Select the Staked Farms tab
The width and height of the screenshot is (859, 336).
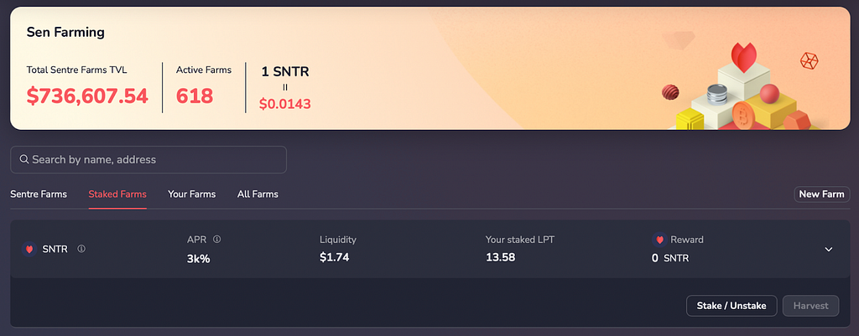(x=117, y=194)
